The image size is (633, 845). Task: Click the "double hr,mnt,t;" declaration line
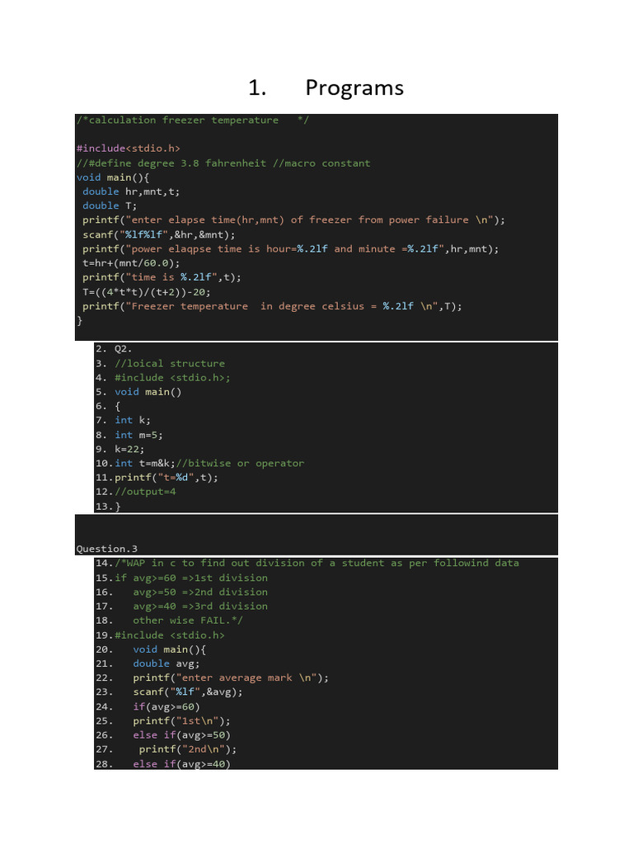tap(130, 191)
